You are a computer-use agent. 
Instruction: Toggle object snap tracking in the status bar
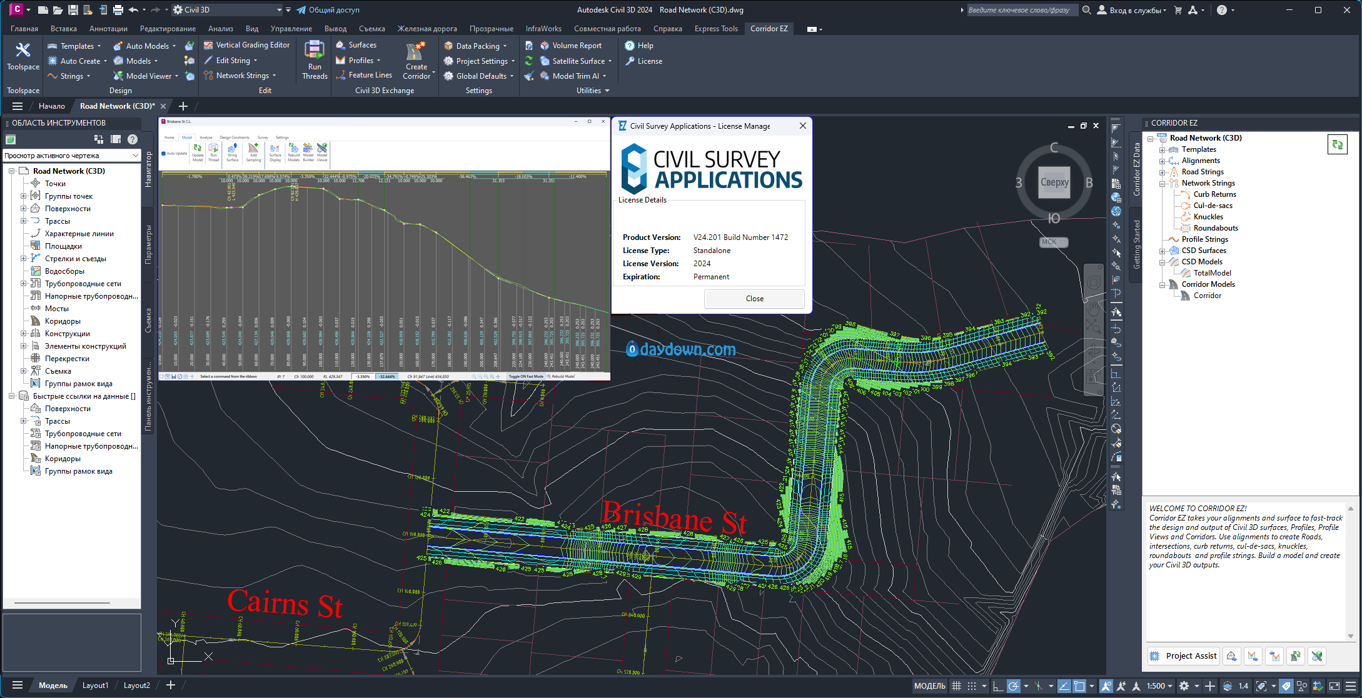(x=1064, y=686)
